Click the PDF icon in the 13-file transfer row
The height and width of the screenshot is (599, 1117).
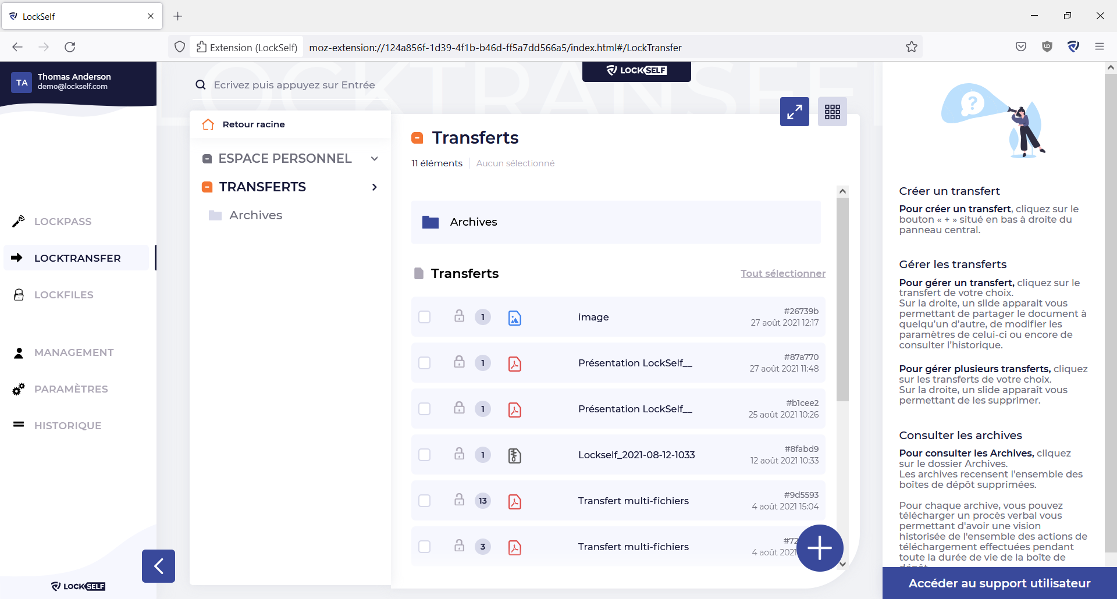click(514, 501)
